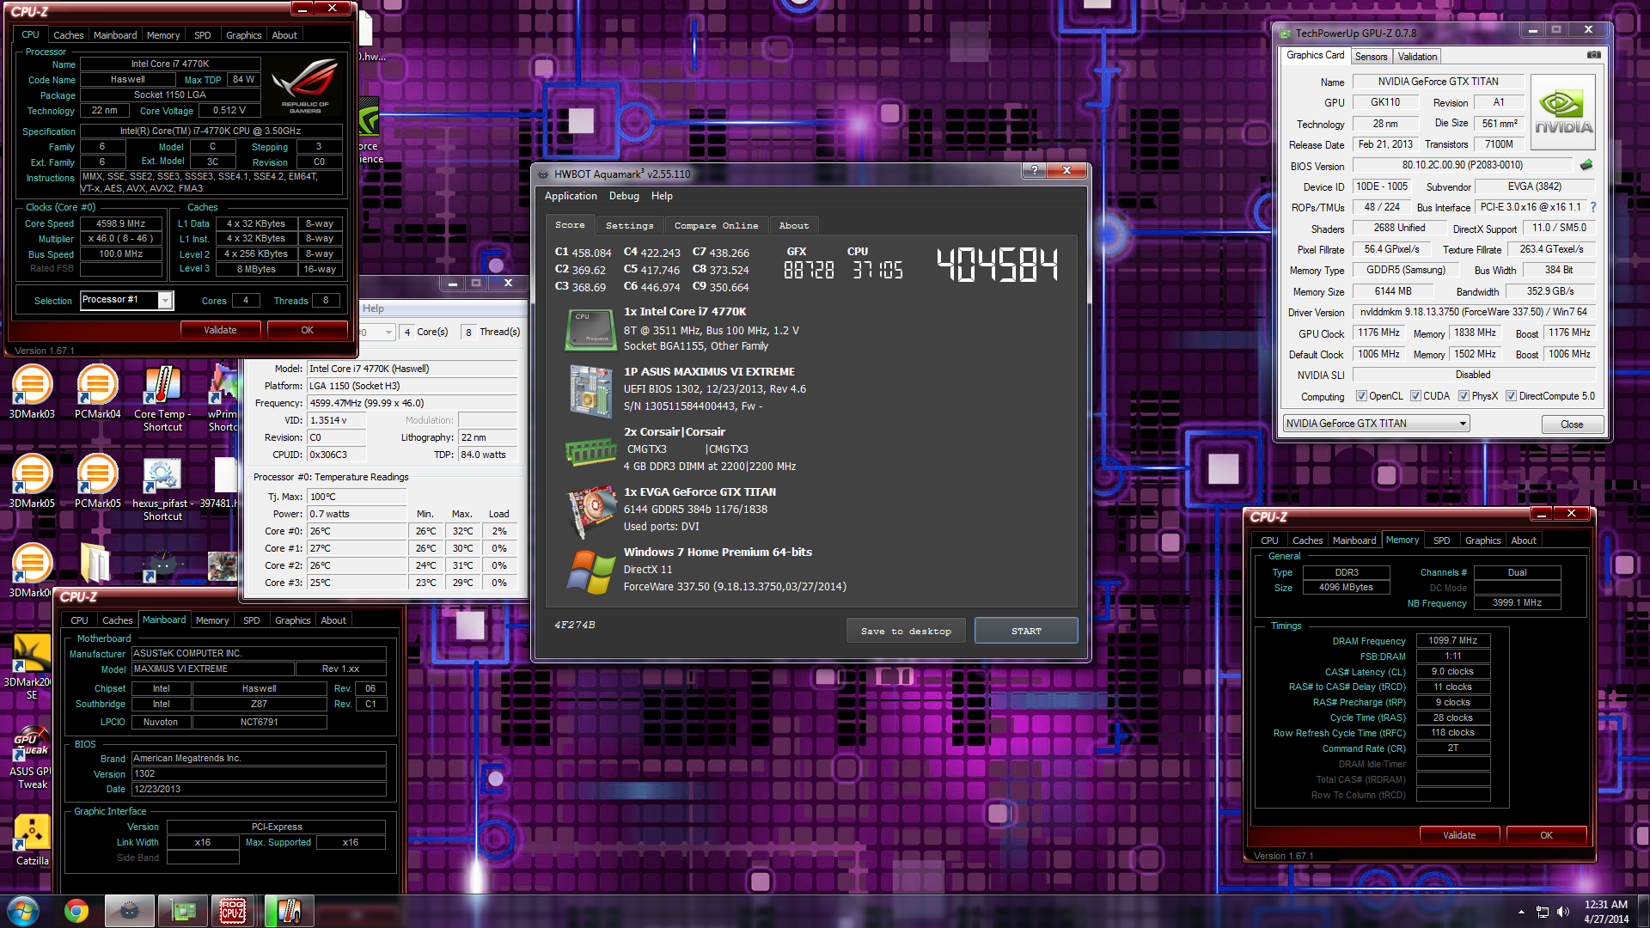Select the hexus_pifast desktop shortcut

162,488
